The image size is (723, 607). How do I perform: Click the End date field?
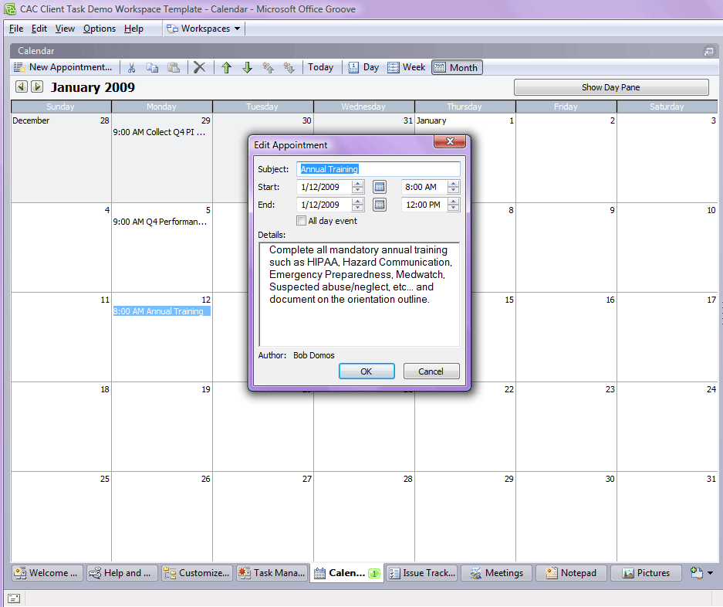(x=325, y=205)
